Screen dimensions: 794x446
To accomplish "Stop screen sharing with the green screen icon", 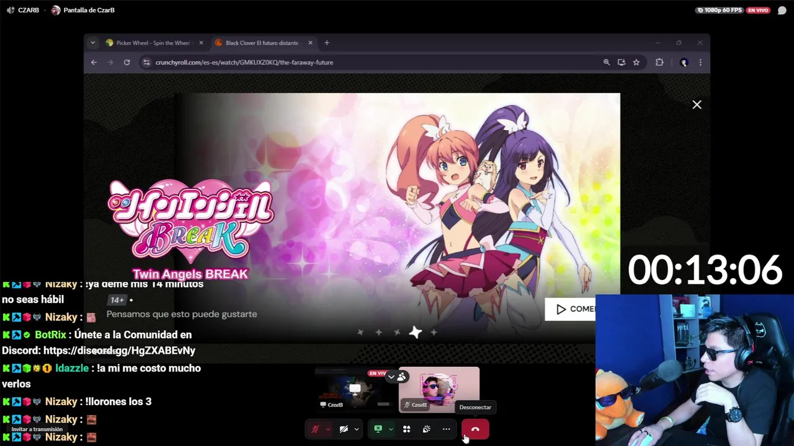I will point(378,429).
